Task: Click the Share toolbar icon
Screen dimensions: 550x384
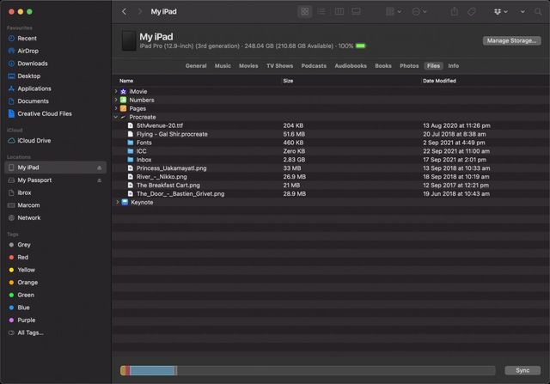Action: click(455, 11)
